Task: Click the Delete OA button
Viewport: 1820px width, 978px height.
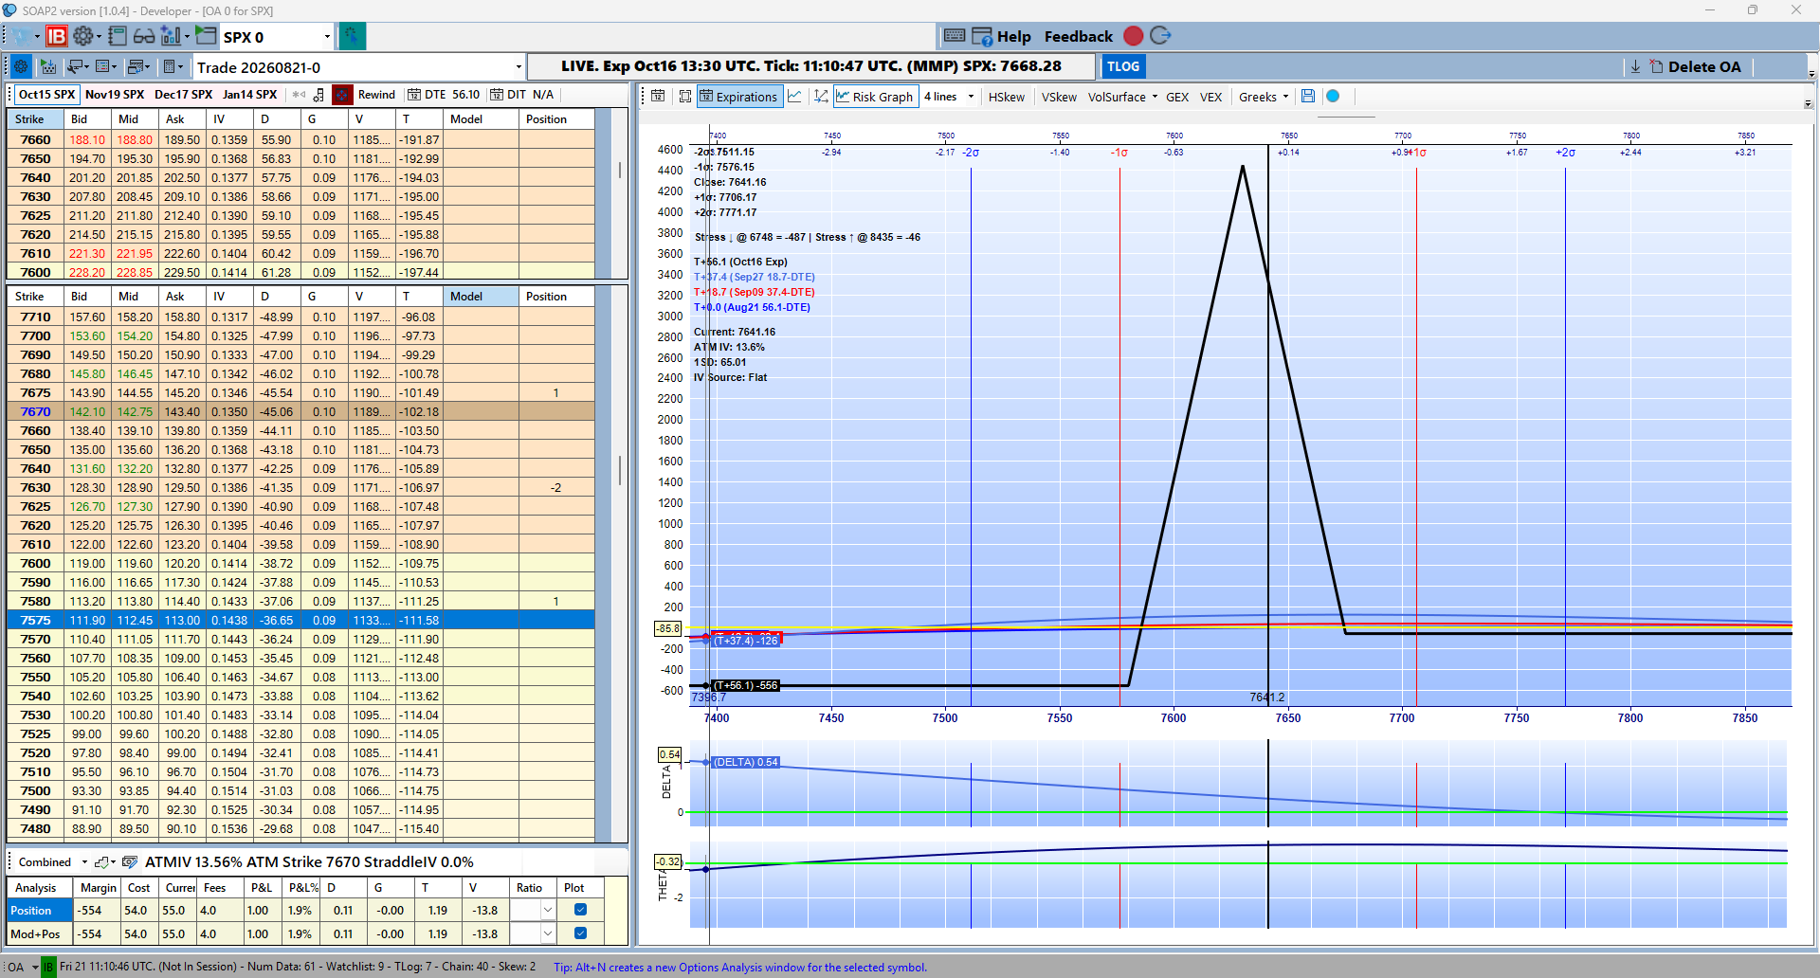Action: tap(1696, 66)
